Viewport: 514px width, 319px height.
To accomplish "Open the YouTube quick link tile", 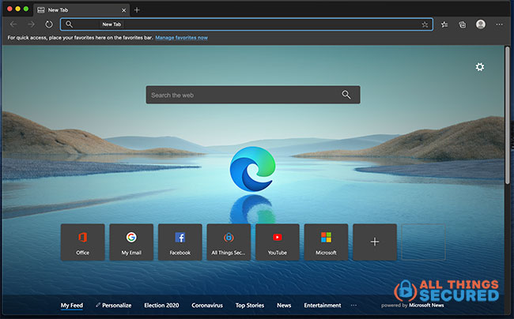I will tap(278, 242).
